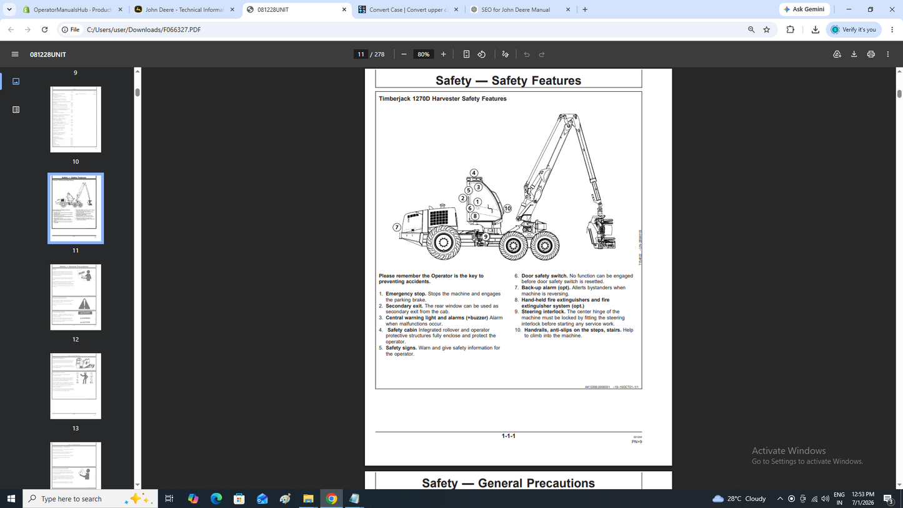Click the redo annotation icon
Image resolution: width=903 pixels, height=508 pixels.
(542, 54)
